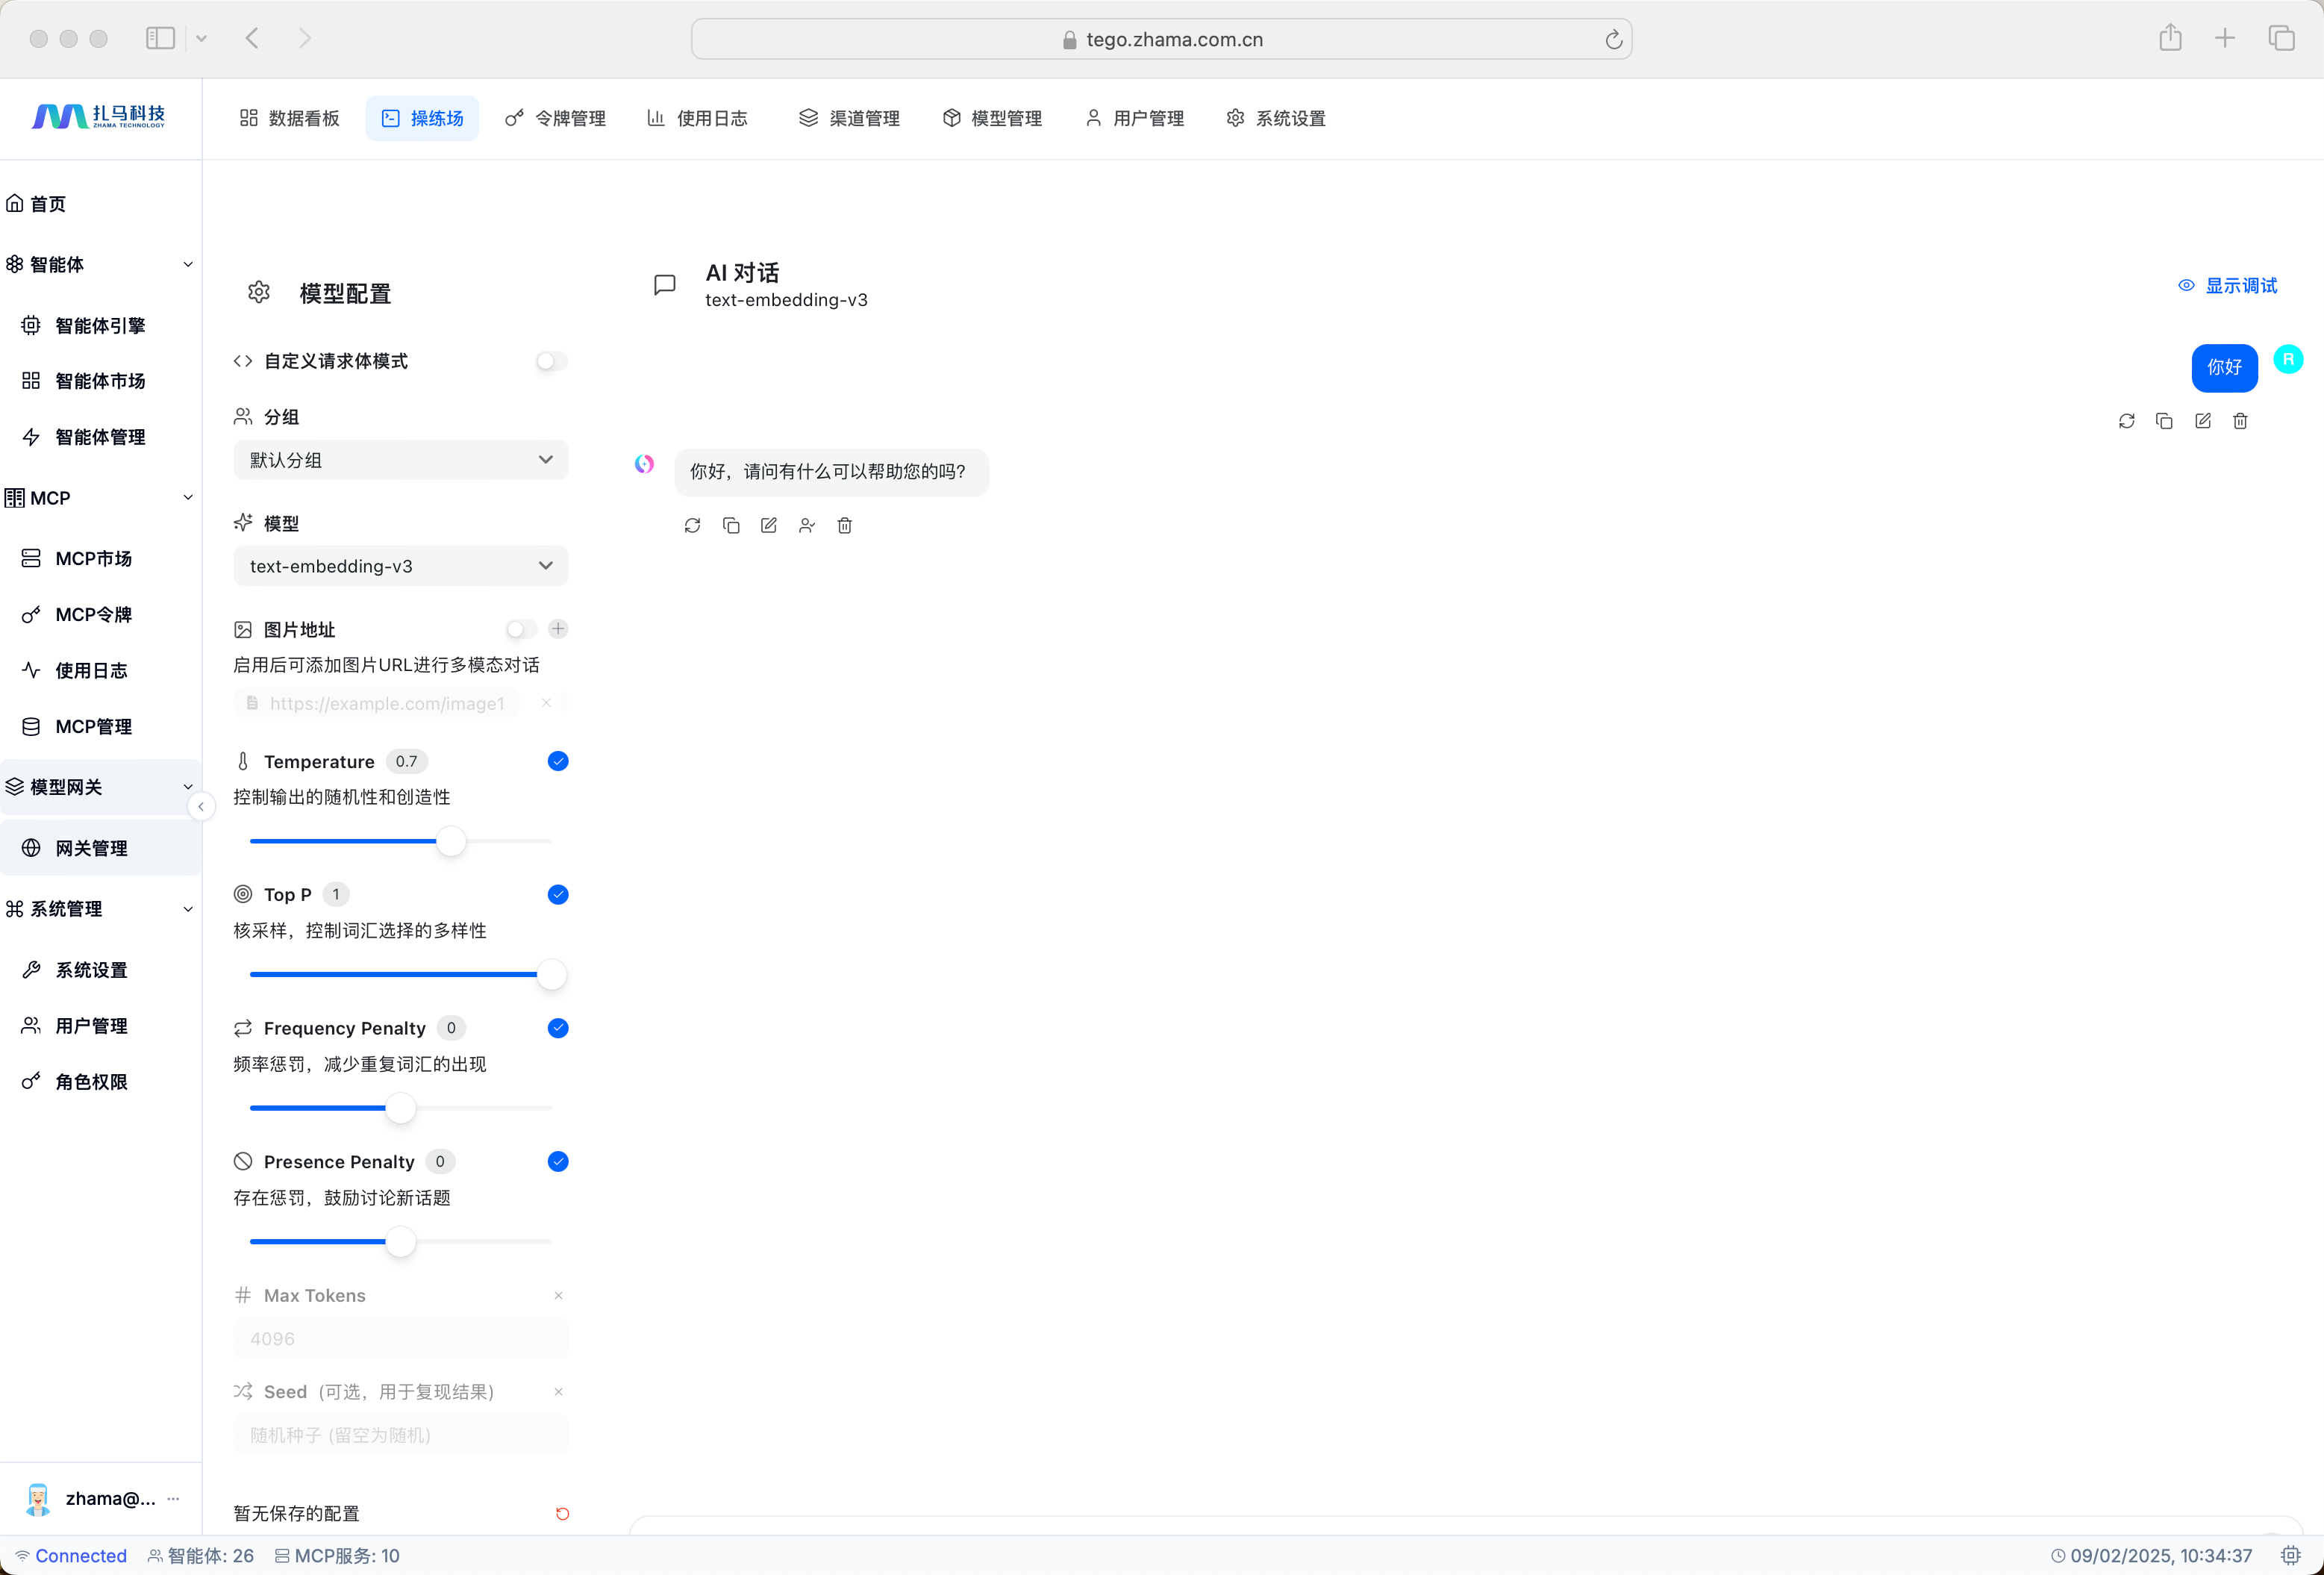Enable 自定义请求体模式 switch
Image resolution: width=2324 pixels, height=1575 pixels.
pyautogui.click(x=551, y=361)
